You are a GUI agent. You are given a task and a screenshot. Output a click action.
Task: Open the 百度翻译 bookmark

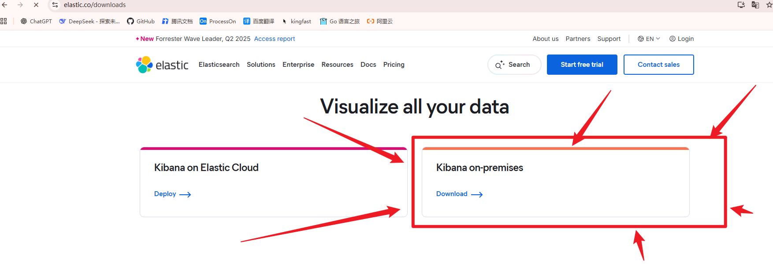pos(259,21)
